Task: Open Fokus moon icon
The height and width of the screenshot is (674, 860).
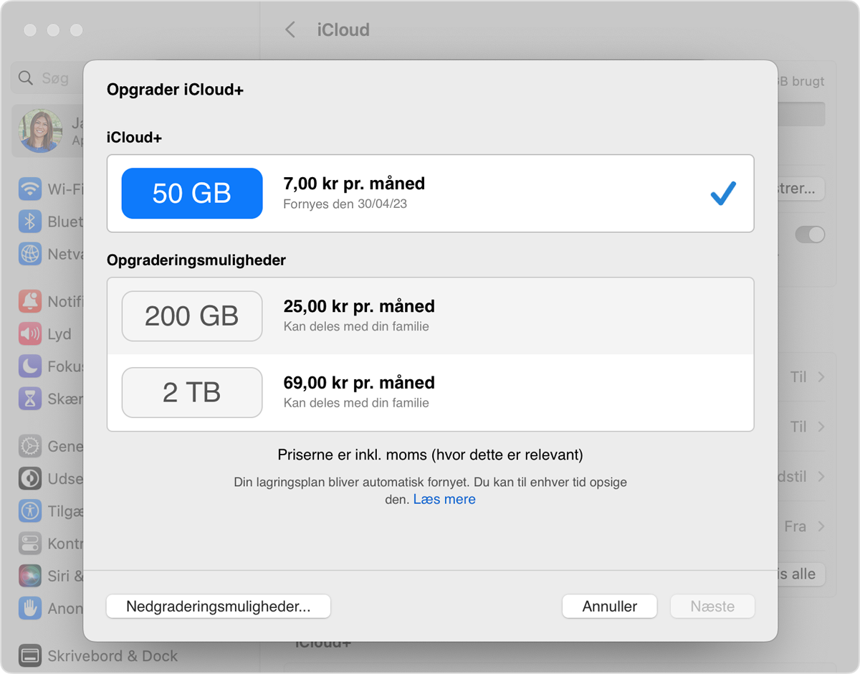Action: 30,366
